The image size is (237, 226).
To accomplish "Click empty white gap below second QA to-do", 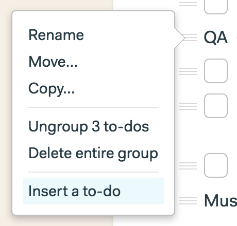I will [x=206, y=135].
